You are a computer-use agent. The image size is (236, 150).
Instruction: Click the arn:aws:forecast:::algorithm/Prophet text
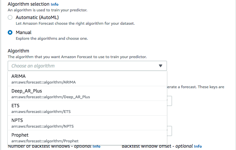(x=45, y=141)
